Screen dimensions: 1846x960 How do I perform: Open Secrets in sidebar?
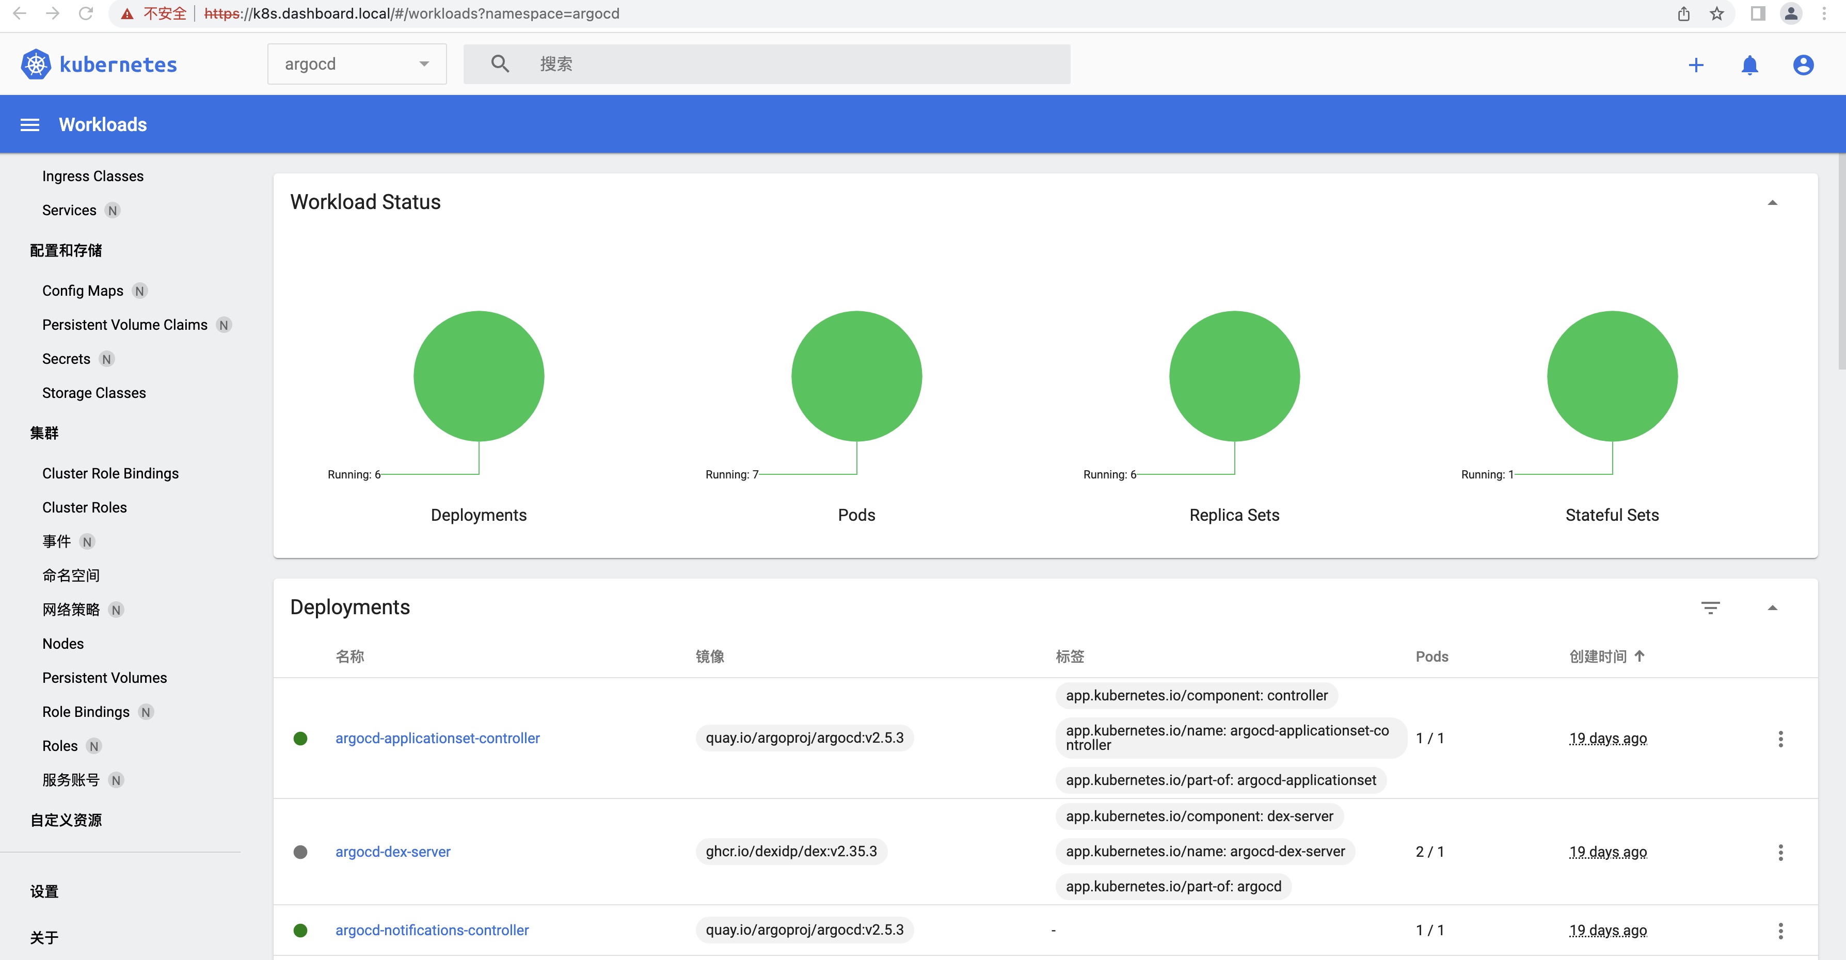tap(66, 359)
